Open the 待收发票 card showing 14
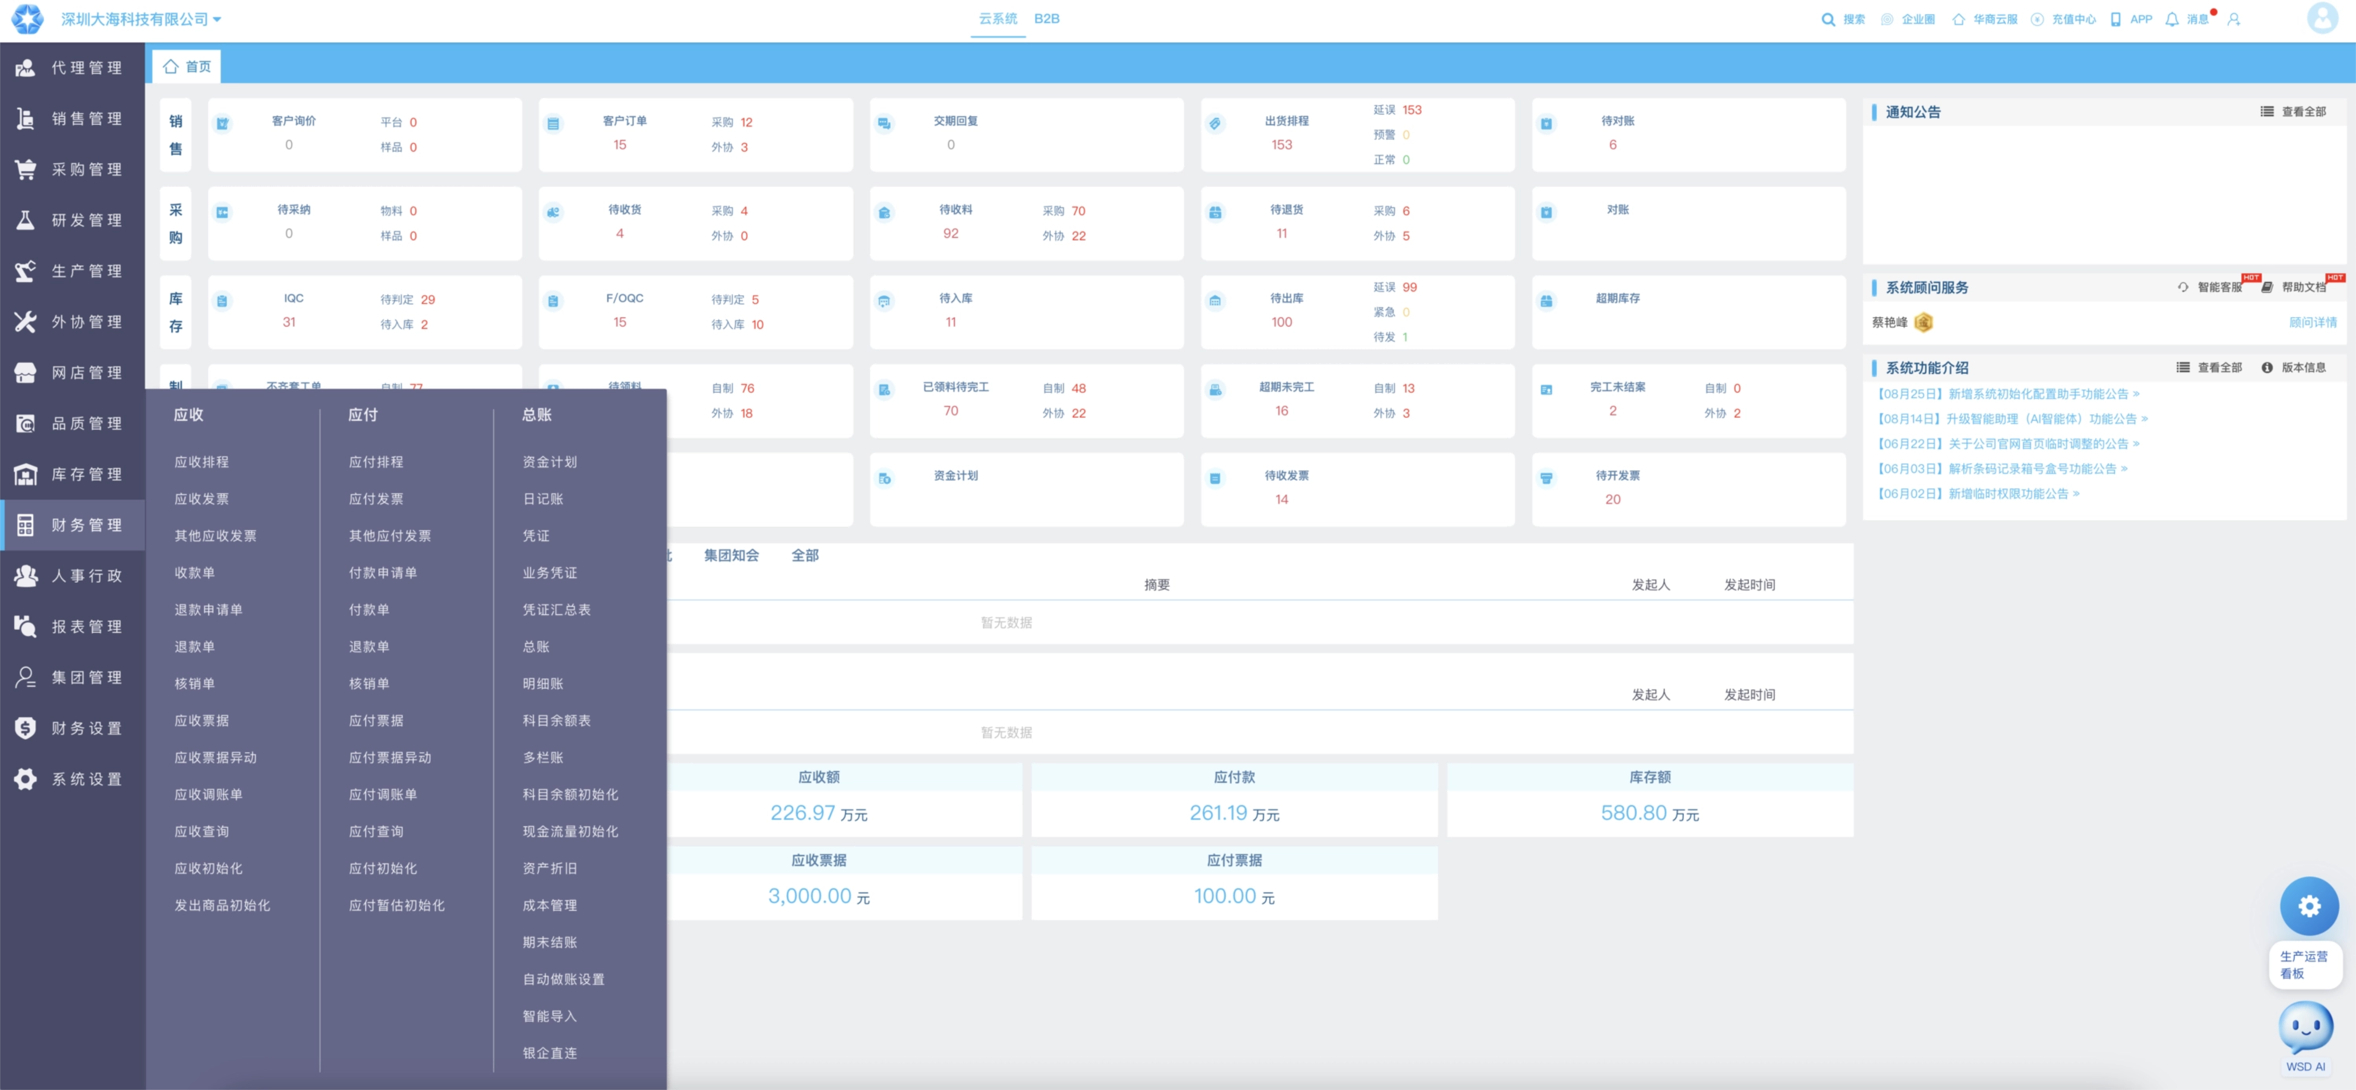Screen dimensions: 2356x1090 [1357, 488]
